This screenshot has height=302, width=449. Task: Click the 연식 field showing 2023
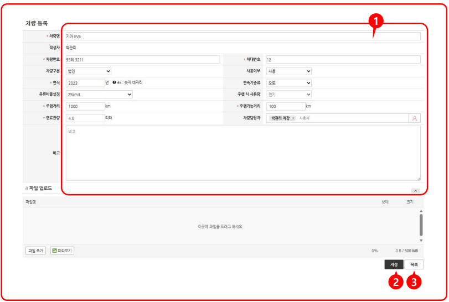(x=85, y=82)
